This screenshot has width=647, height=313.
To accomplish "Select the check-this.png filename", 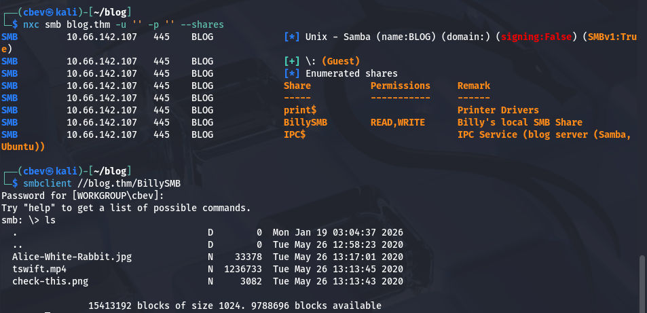I will tap(50, 281).
